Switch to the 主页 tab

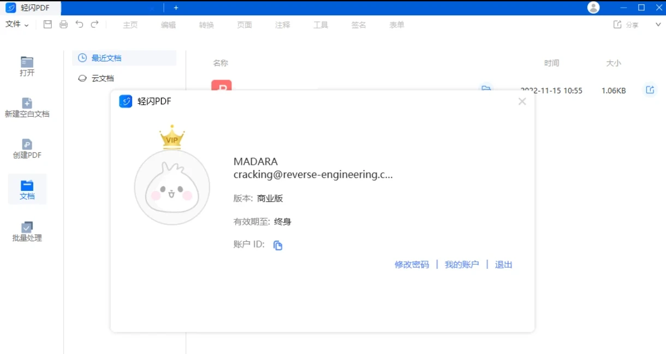pos(130,25)
